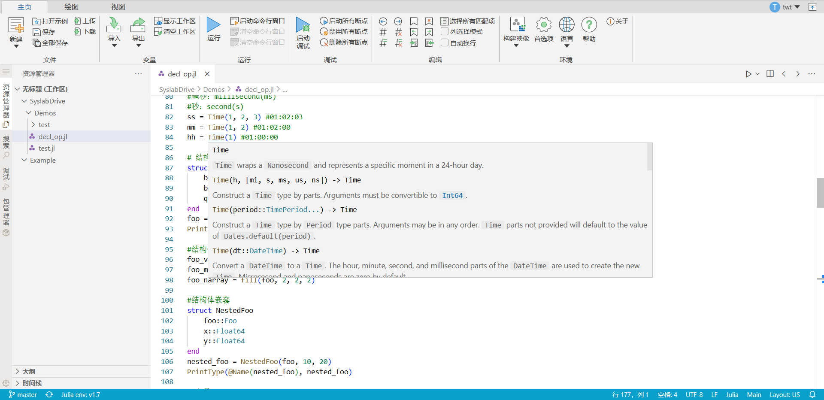Open 首选项 preferences gear
This screenshot has height=400, width=824.
click(543, 29)
